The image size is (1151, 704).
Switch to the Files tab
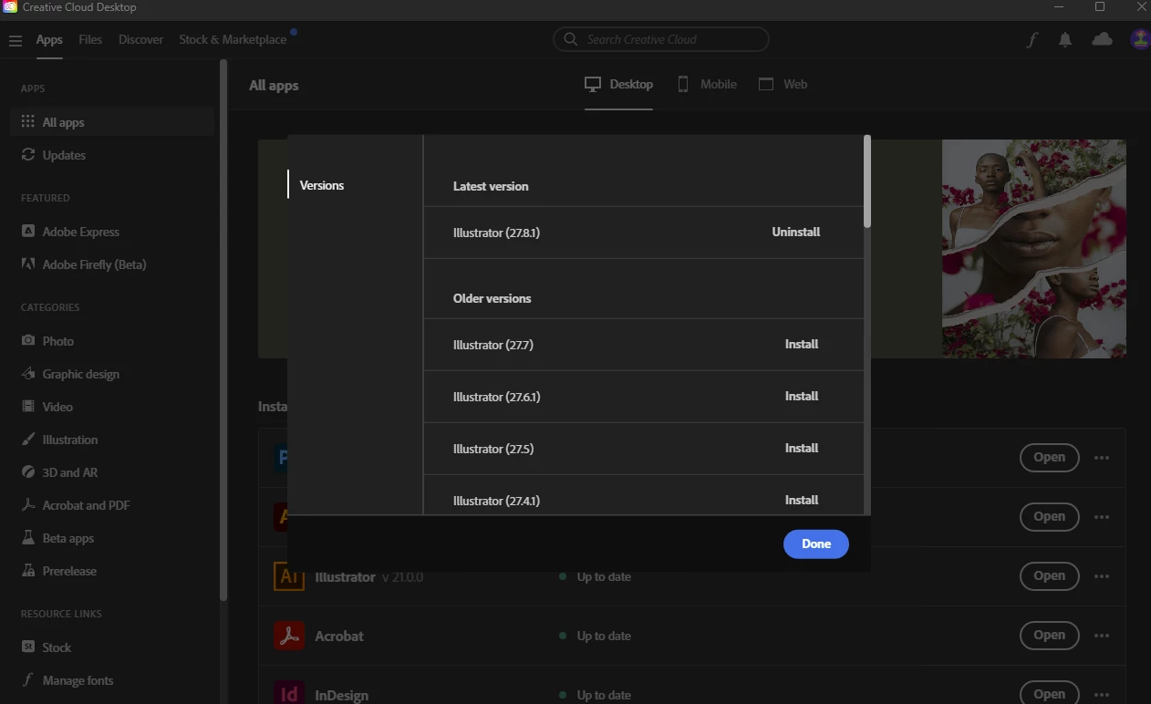tap(90, 39)
